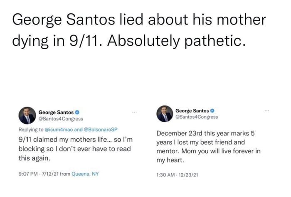The height and width of the screenshot is (197, 291).
Task: Click @Santos4Congress handle on the left tweet
Action: coord(58,119)
